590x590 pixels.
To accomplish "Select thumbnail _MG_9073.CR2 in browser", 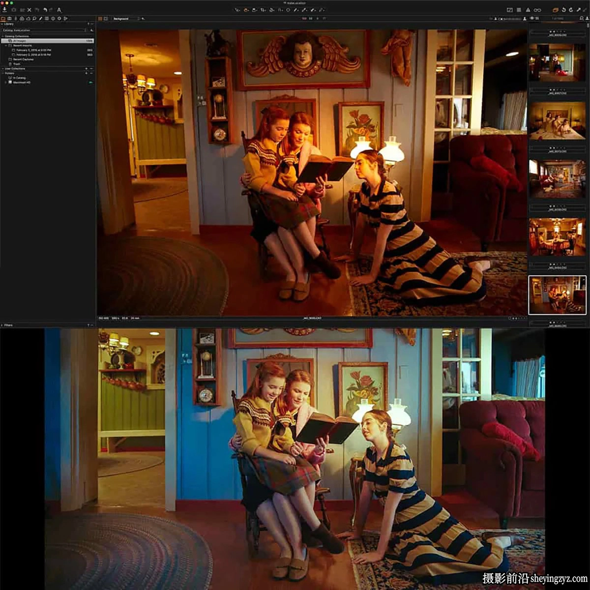I will click(x=557, y=179).
